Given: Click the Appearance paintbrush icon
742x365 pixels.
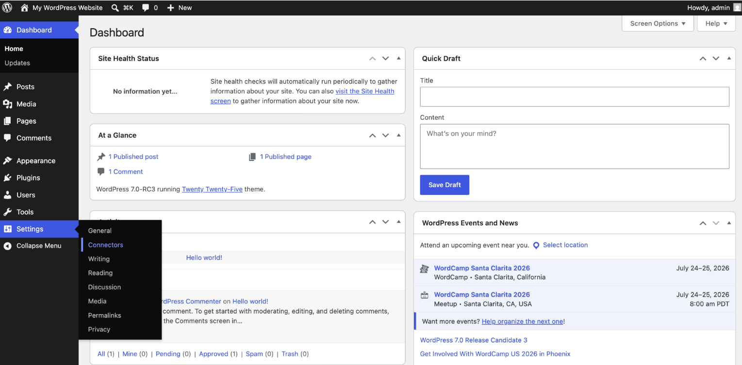Looking at the screenshot, I should point(8,161).
